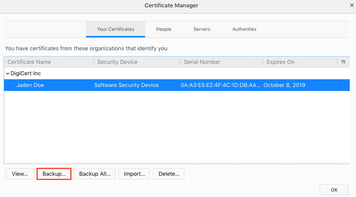The height and width of the screenshot is (197, 356).
Task: Switch to the Authorities tab
Action: 244,29
